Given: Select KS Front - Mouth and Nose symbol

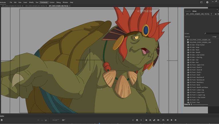Looking at the screenshot, I should (x=198, y=88).
